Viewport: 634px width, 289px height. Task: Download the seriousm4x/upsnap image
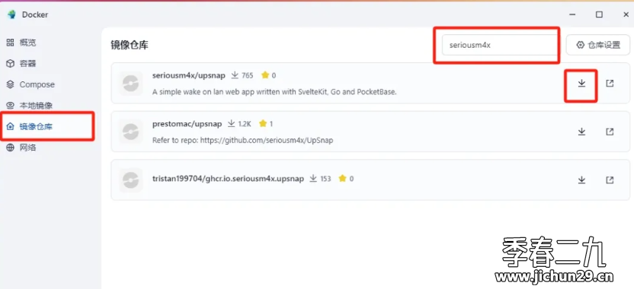point(581,83)
